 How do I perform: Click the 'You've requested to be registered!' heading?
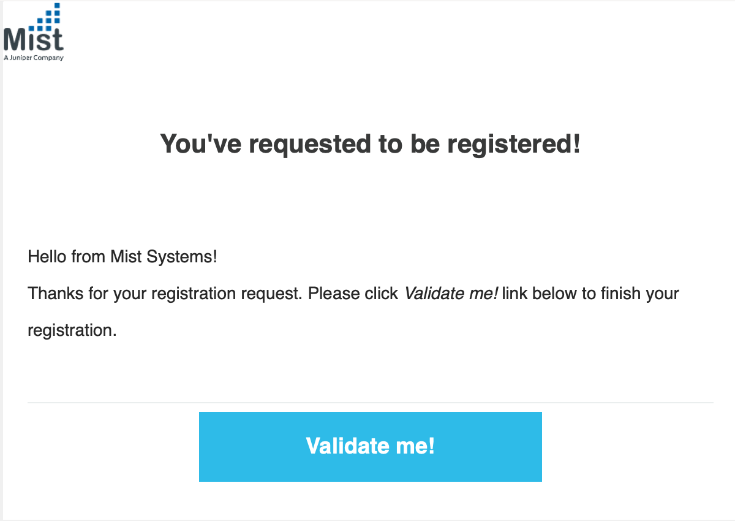(x=370, y=145)
